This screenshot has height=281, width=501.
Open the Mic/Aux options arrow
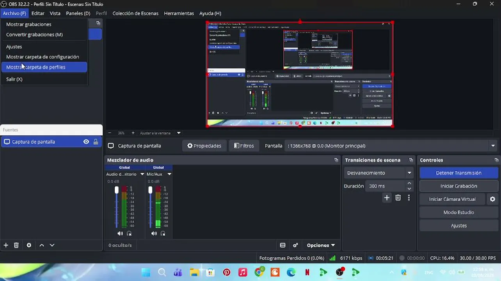[169, 174]
